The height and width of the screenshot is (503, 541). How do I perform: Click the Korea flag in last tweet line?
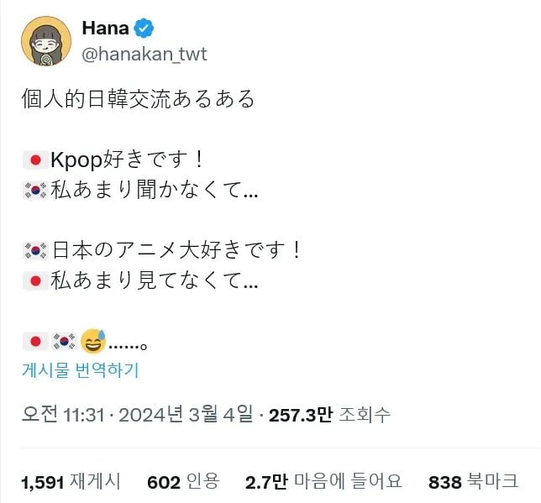tap(64, 341)
